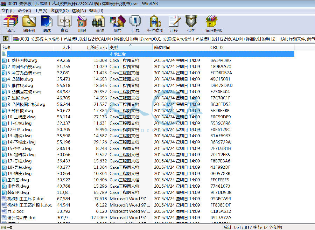This screenshot has width=315, height=230.
Task: Sort by the CRC32 column header
Action: pos(252,48)
